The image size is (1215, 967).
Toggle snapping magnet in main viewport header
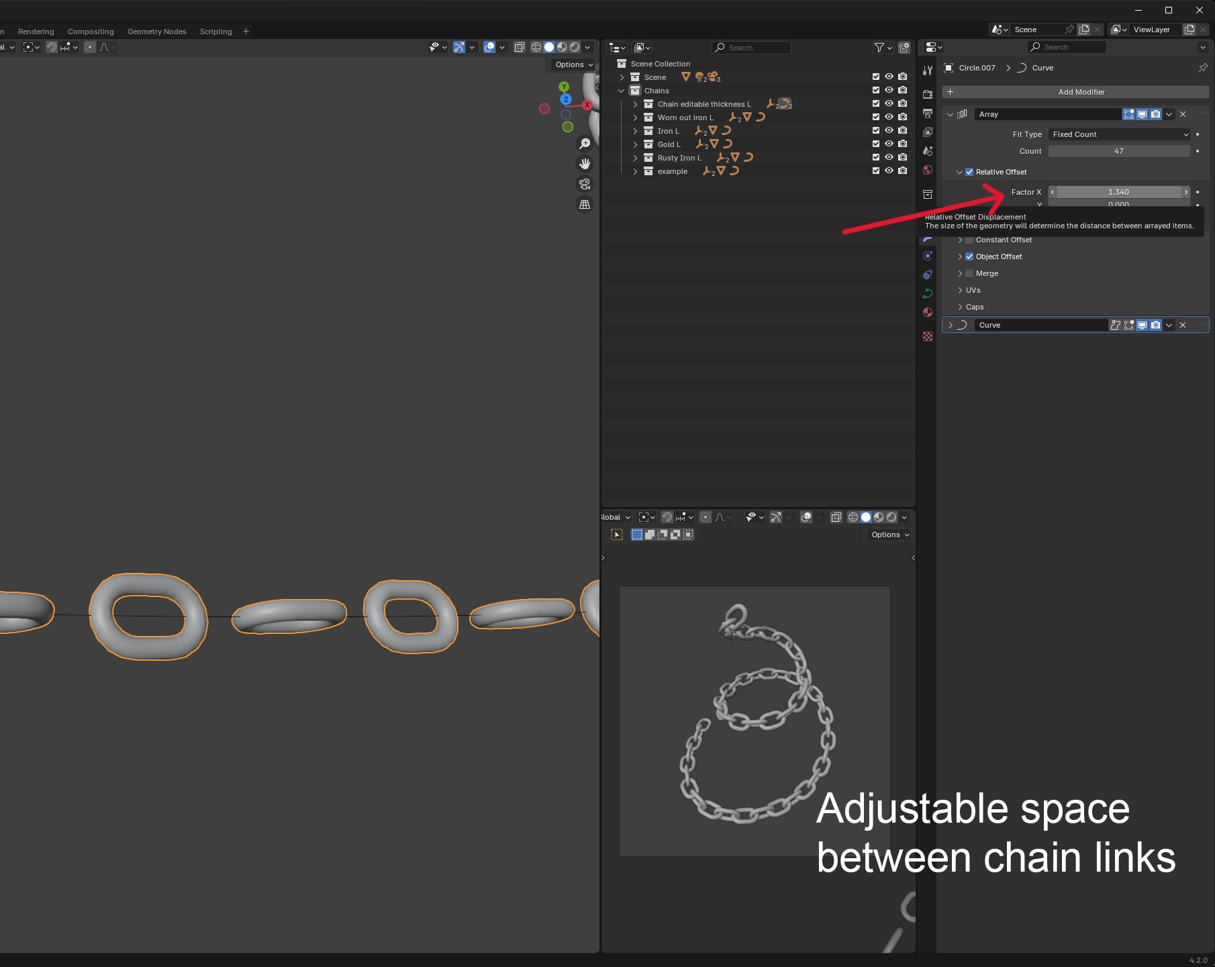51,47
